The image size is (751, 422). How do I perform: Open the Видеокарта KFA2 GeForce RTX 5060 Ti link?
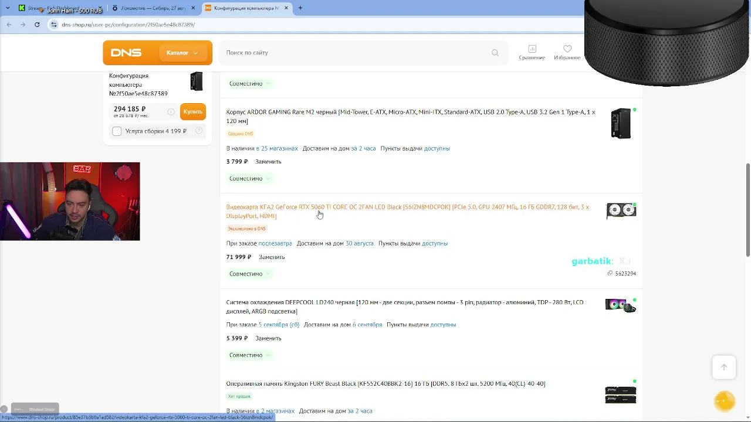point(408,212)
